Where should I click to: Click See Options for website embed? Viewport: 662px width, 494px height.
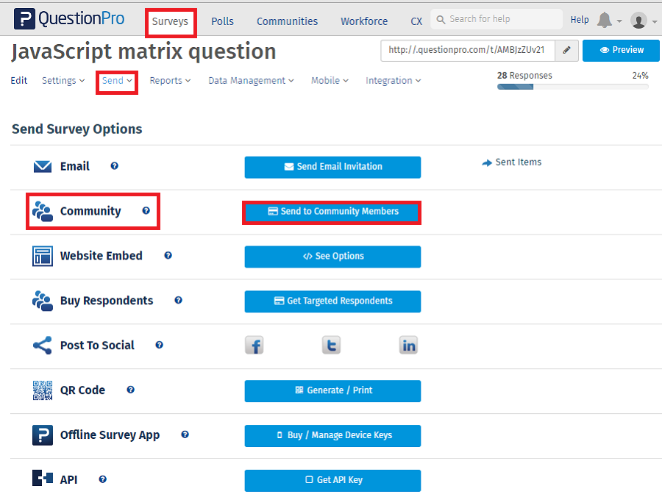pos(332,257)
